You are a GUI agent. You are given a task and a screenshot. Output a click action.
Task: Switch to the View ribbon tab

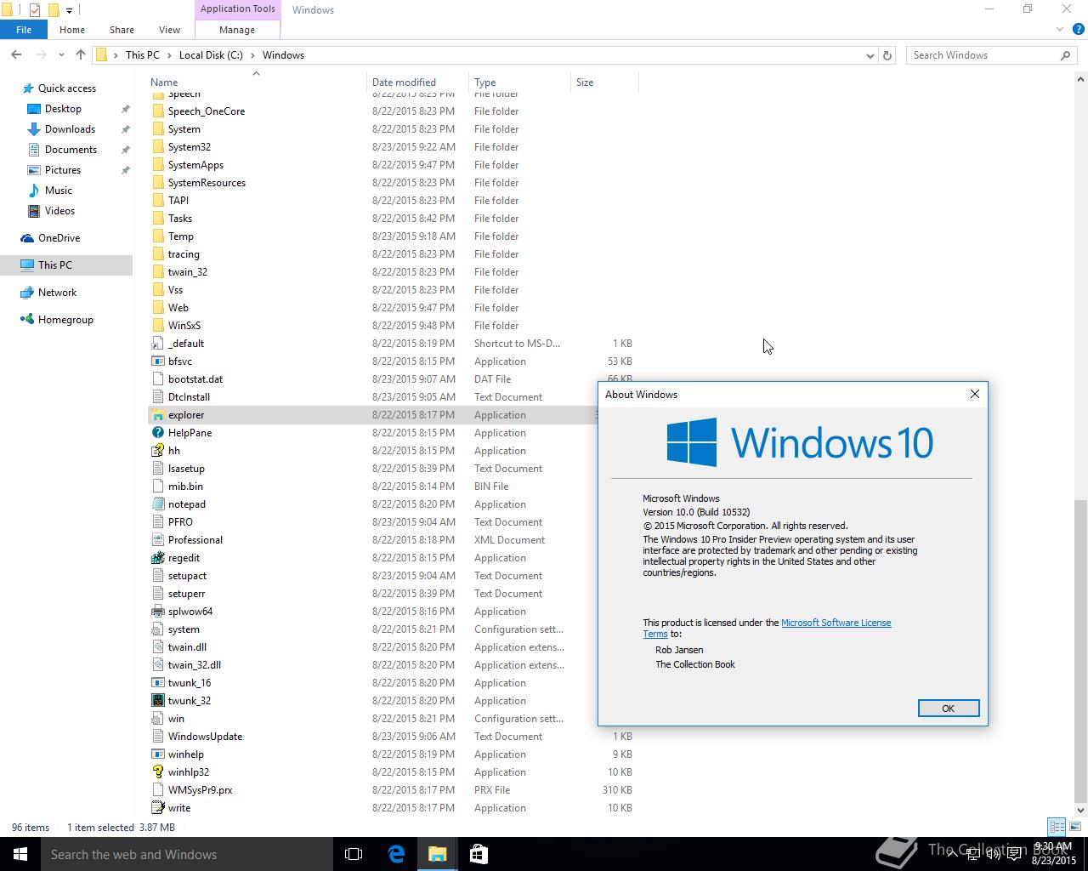click(x=169, y=30)
